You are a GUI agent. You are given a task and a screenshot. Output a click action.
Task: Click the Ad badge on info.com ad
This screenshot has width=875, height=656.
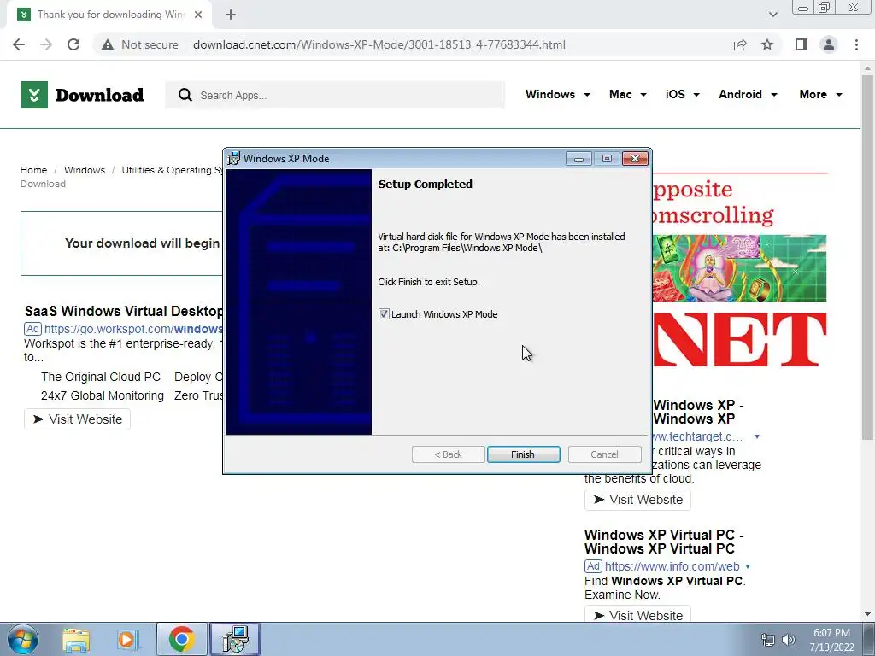(593, 566)
